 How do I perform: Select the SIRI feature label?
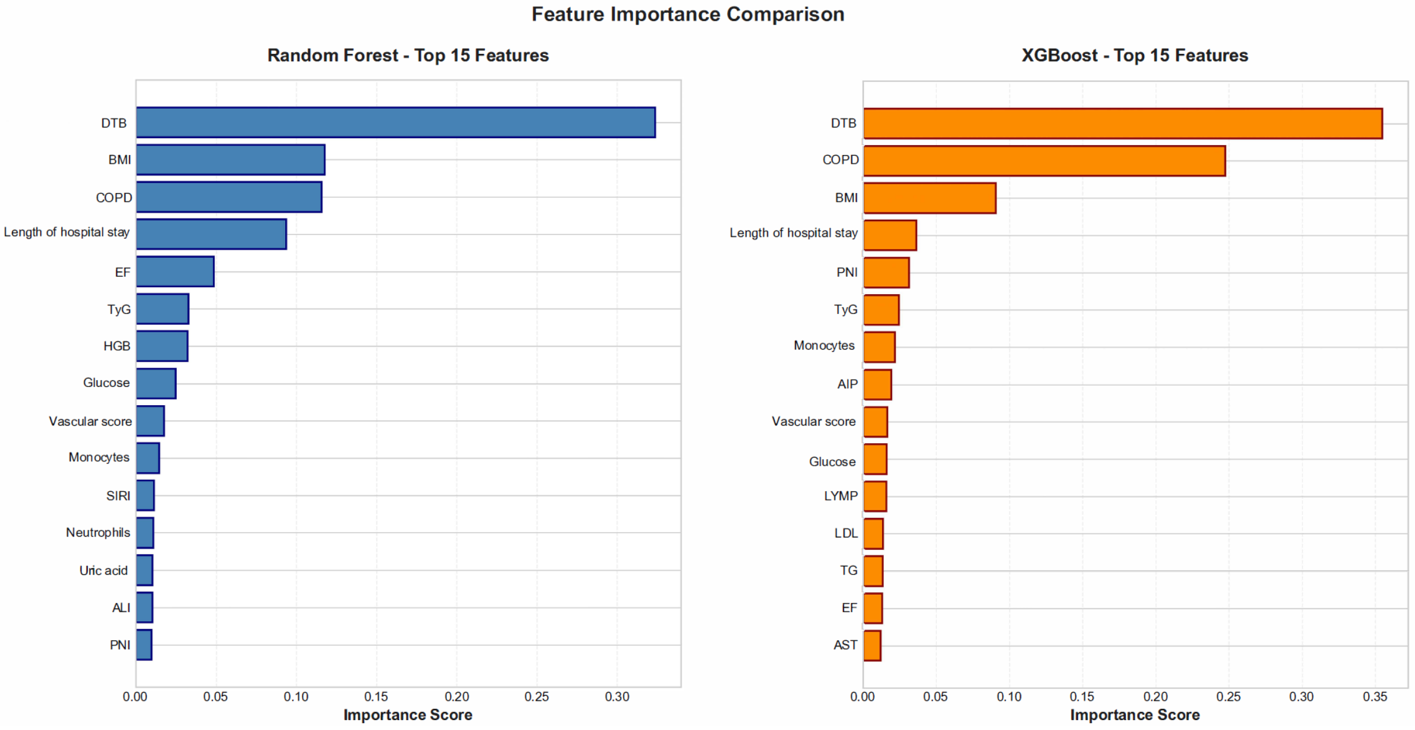click(x=118, y=496)
